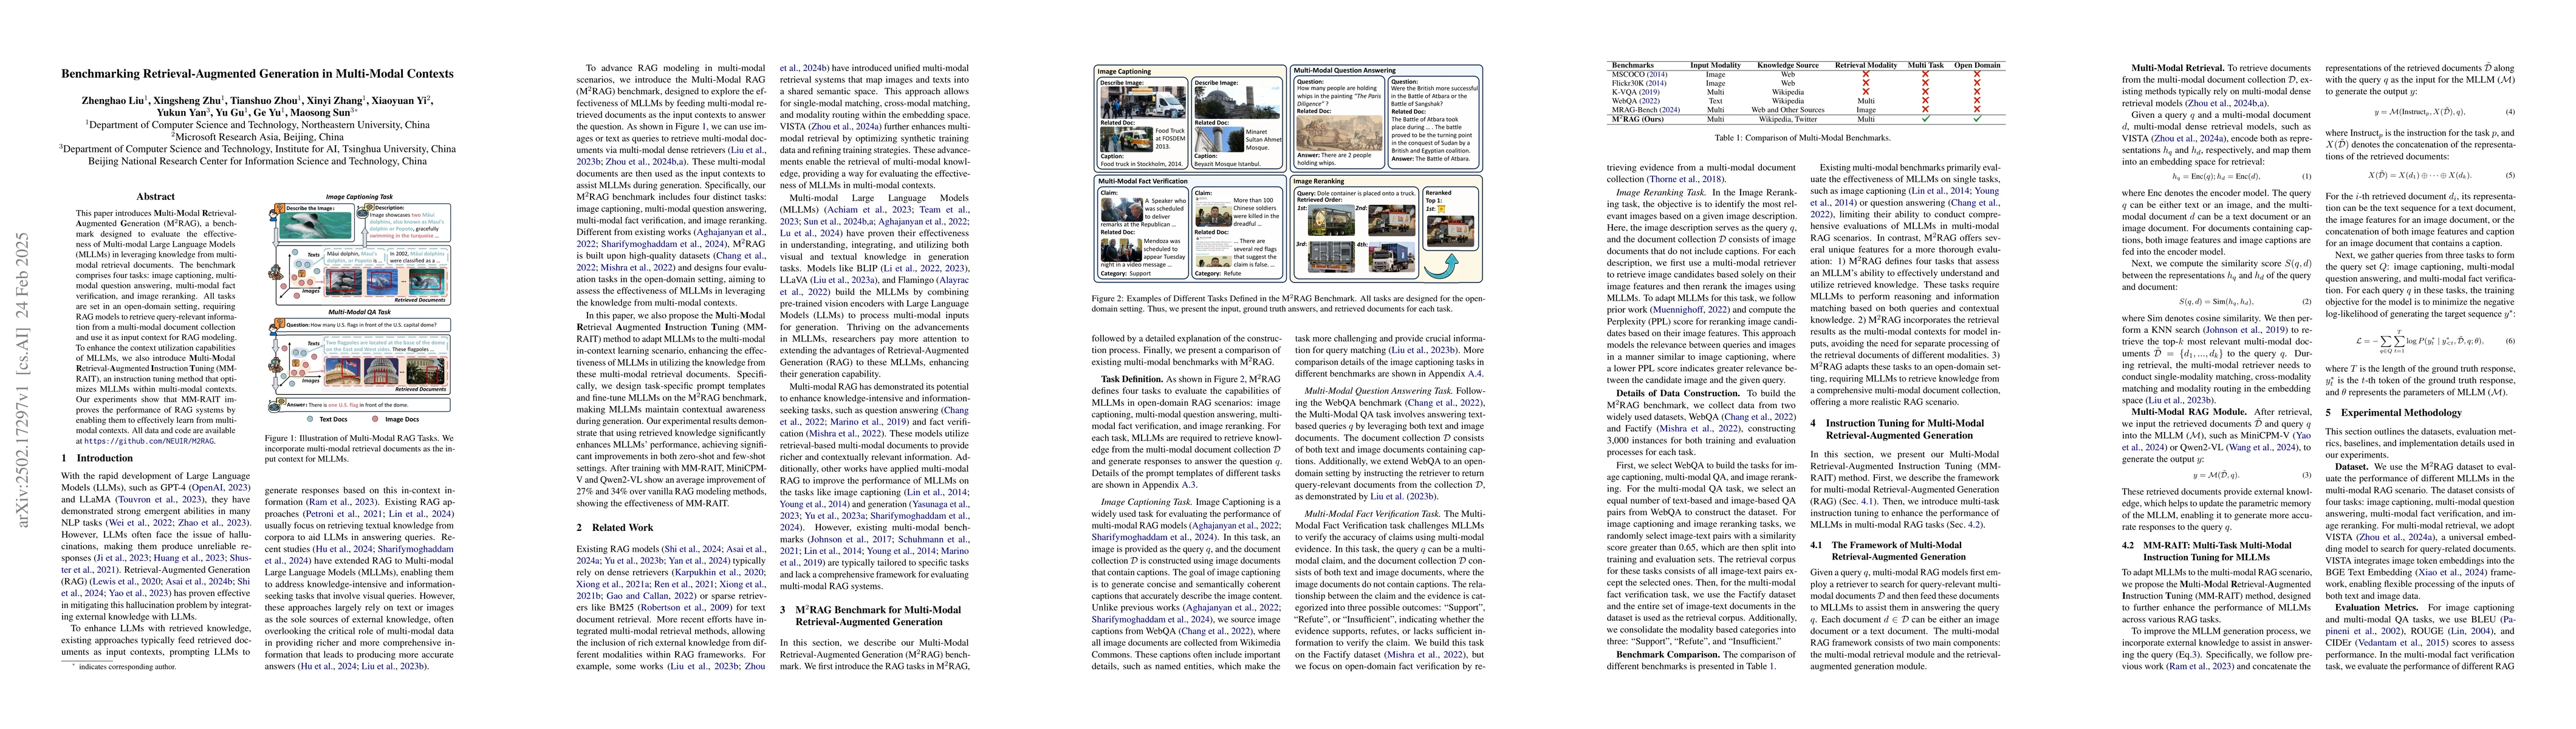The height and width of the screenshot is (729, 2576).
Task: Click the 'Wikipedia, Twitter' cell in Table 1
Action: (1789, 119)
